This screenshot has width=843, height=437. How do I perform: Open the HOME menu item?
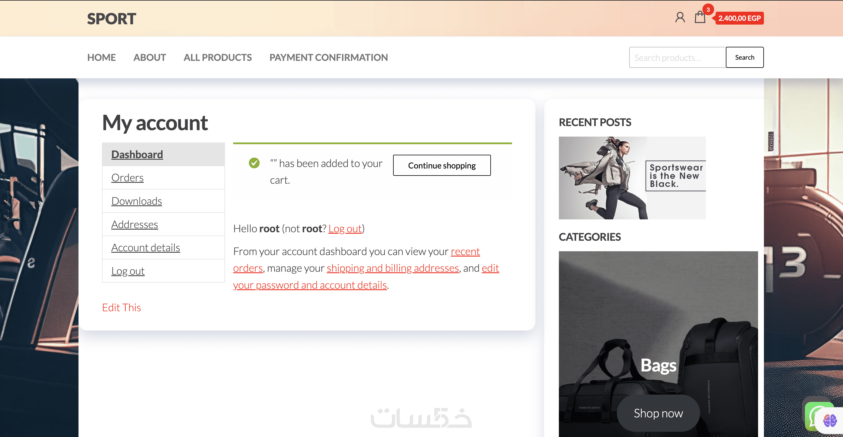[x=101, y=58]
